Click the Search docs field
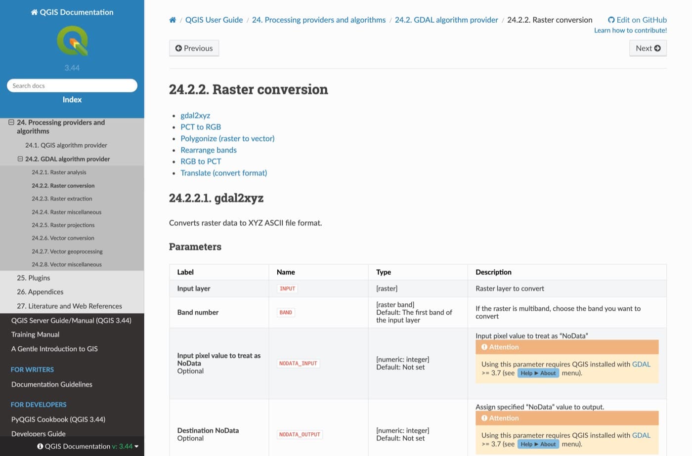The height and width of the screenshot is (456, 692). pos(72,85)
